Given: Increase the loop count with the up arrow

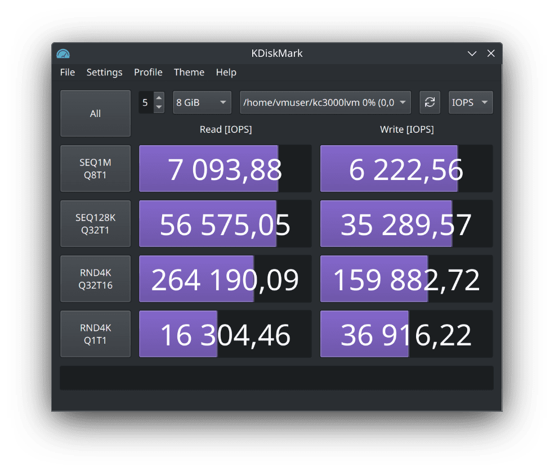Looking at the screenshot, I should [x=159, y=98].
